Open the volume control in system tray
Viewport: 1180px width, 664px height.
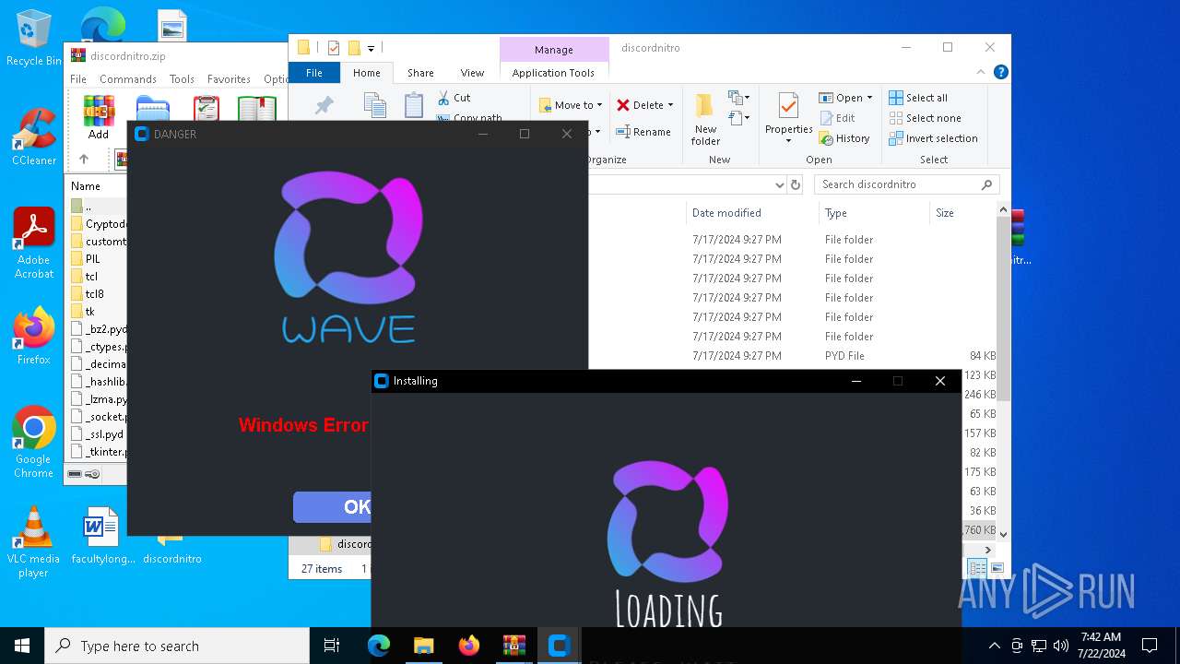pyautogui.click(x=1061, y=646)
